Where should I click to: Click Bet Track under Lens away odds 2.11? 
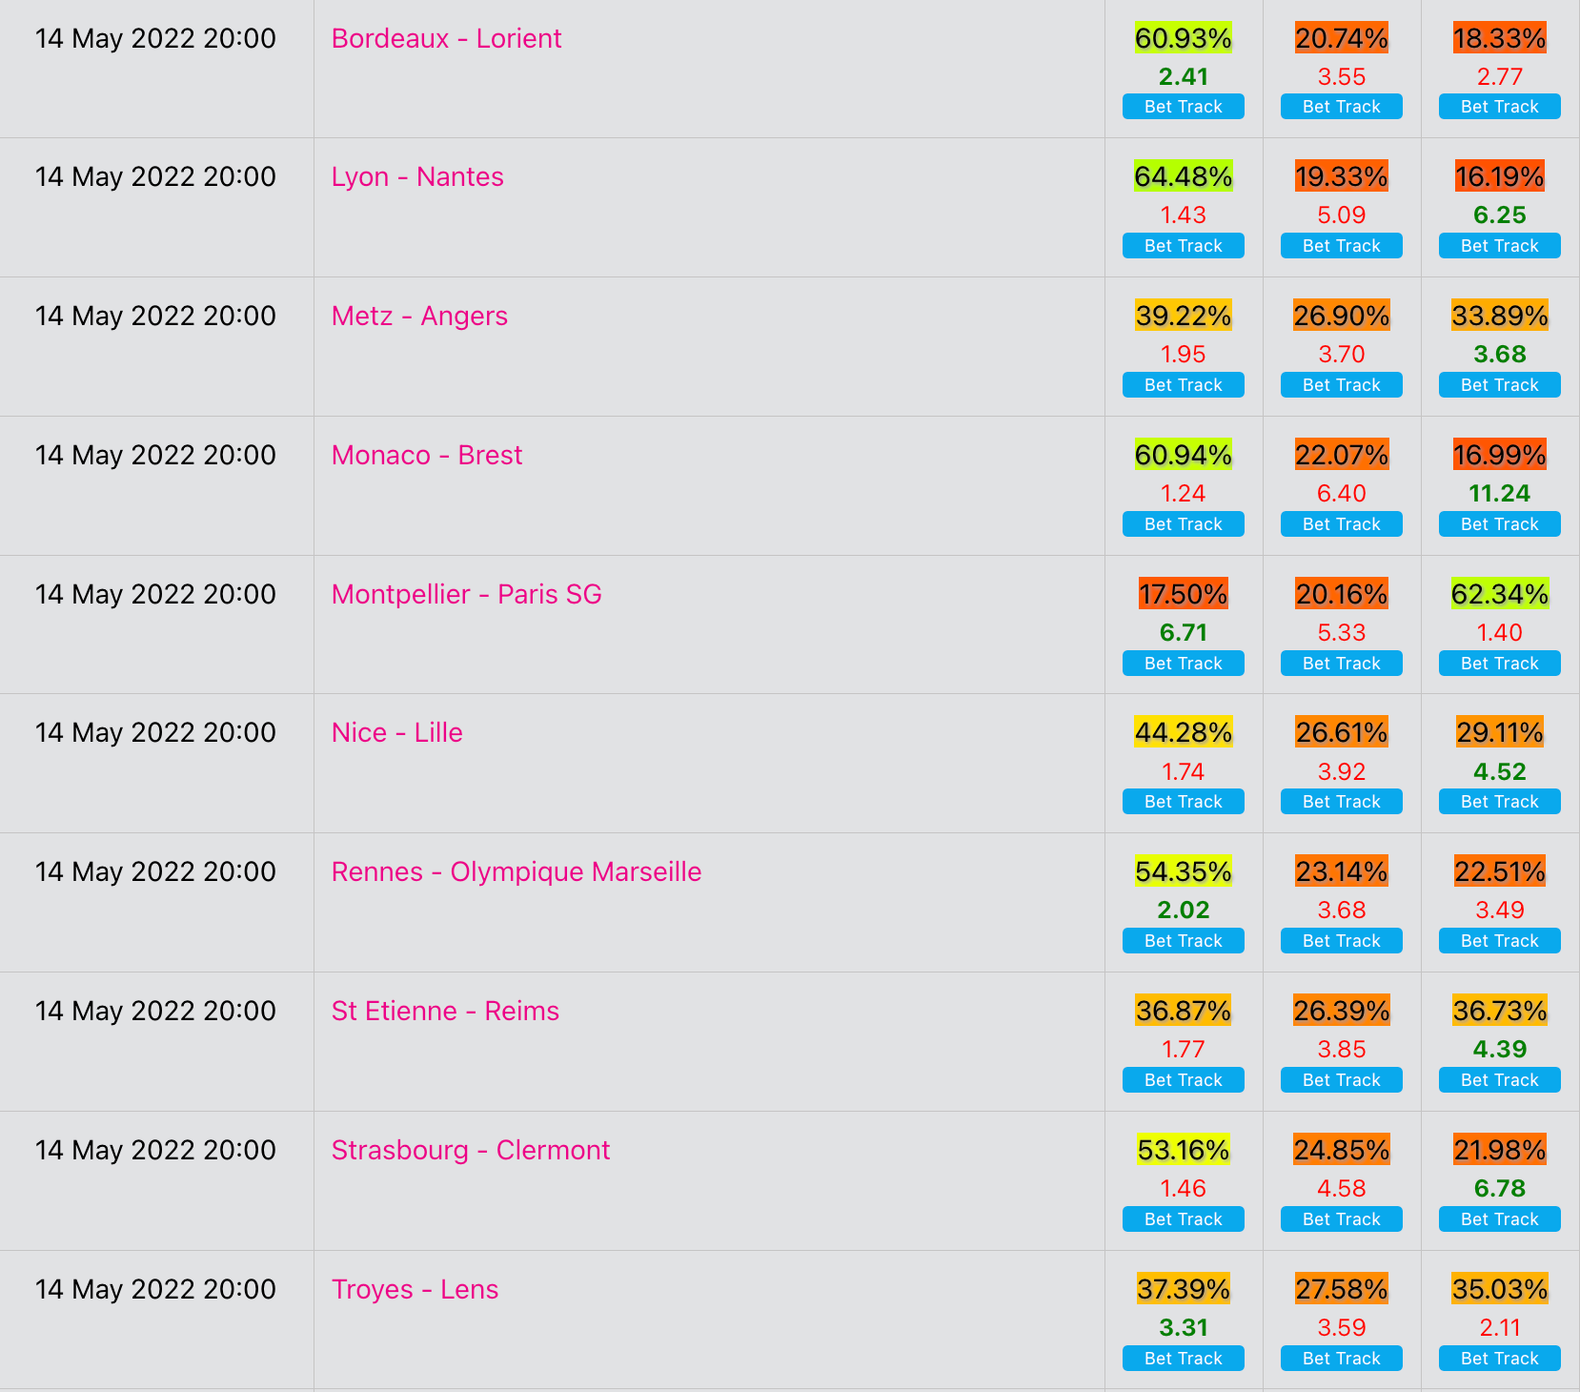(x=1500, y=1359)
